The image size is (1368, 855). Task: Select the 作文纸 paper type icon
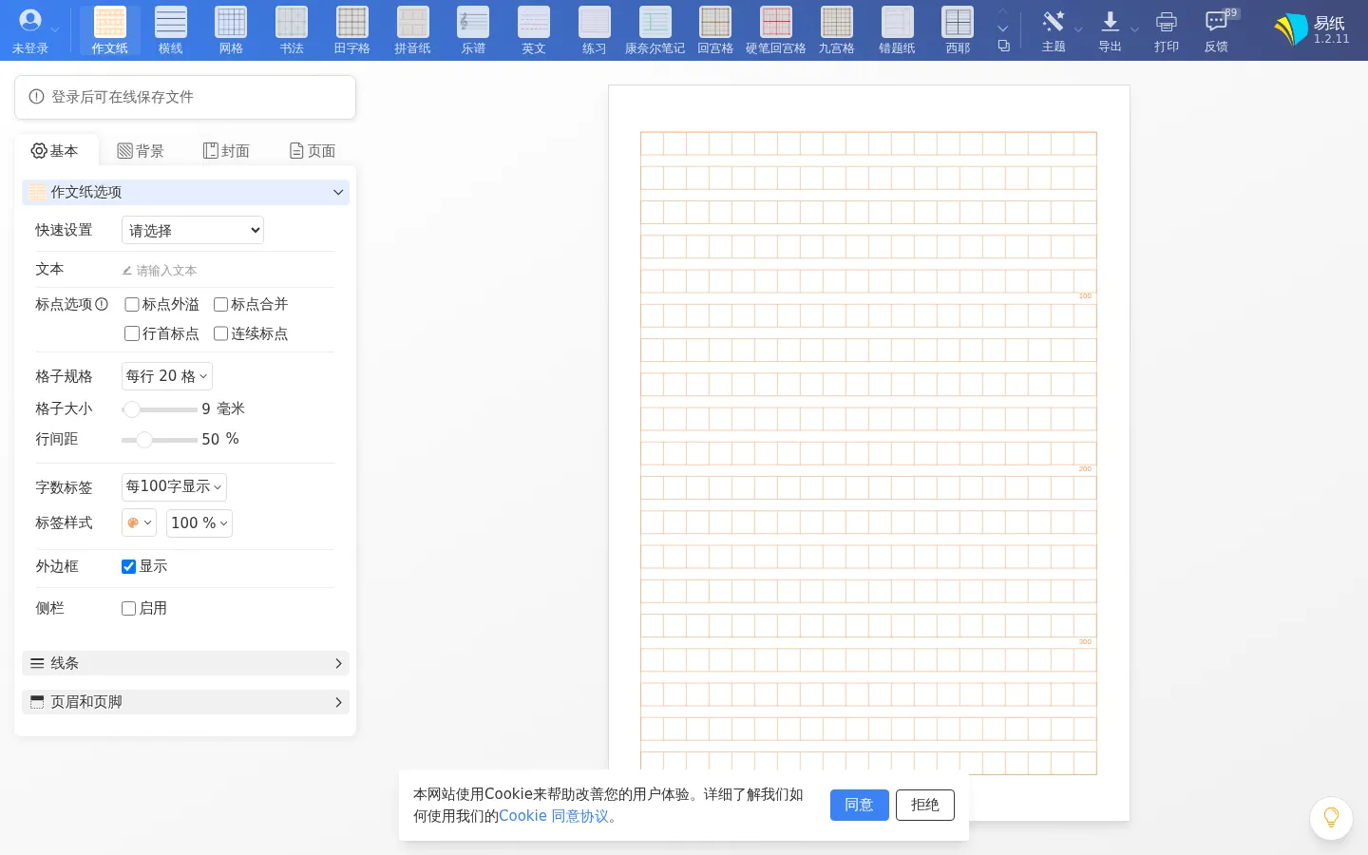click(x=109, y=29)
